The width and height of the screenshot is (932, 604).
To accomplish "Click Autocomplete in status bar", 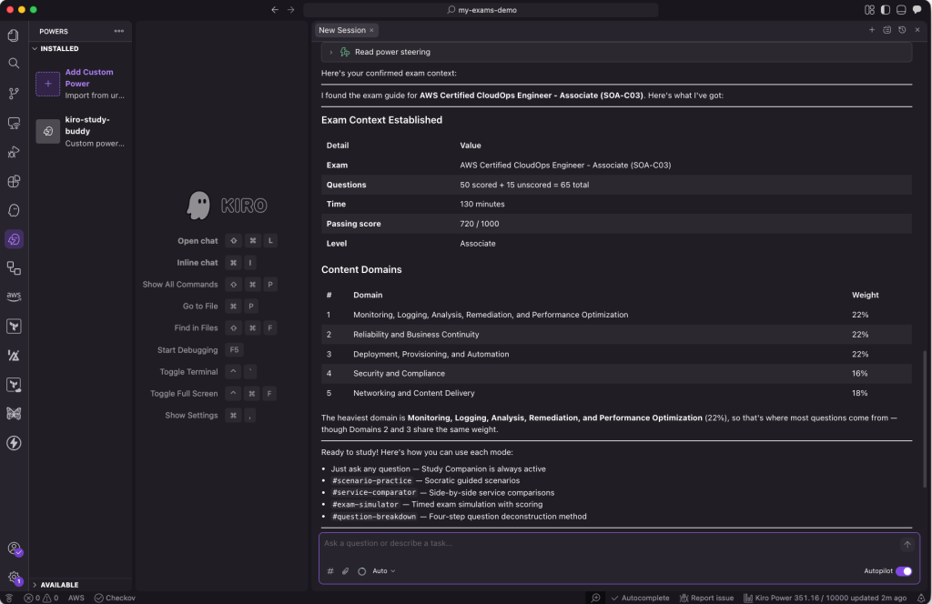I will point(640,598).
